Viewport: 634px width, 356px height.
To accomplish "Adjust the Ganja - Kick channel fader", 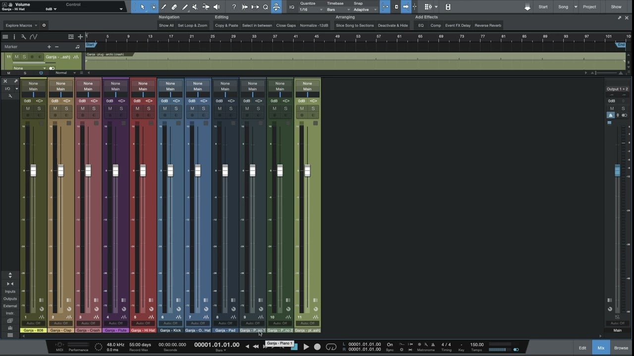I will click(170, 171).
